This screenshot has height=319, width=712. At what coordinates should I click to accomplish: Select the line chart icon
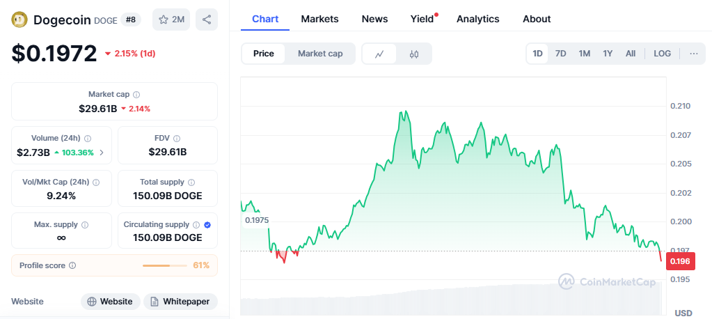coord(379,54)
